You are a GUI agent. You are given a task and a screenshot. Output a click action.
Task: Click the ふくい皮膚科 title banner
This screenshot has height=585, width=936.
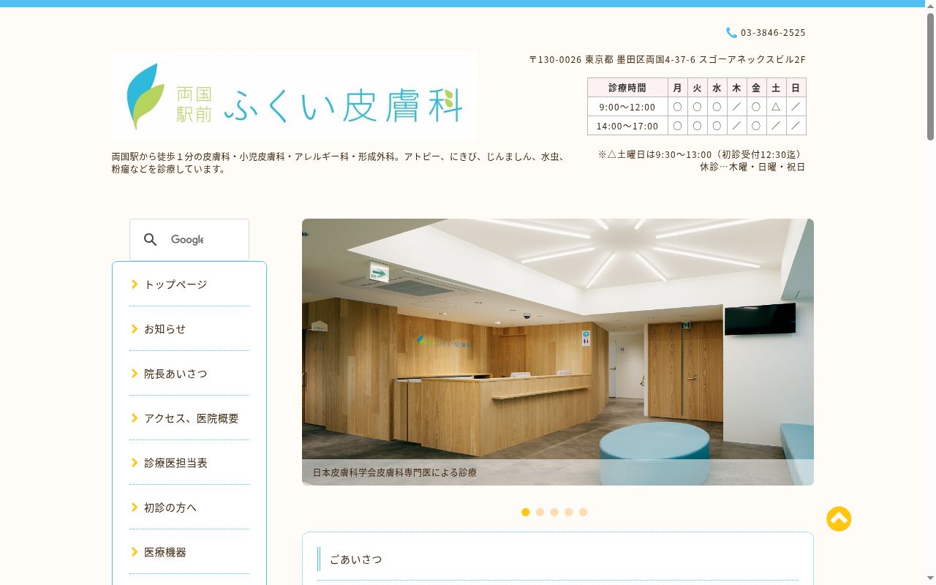[295, 96]
